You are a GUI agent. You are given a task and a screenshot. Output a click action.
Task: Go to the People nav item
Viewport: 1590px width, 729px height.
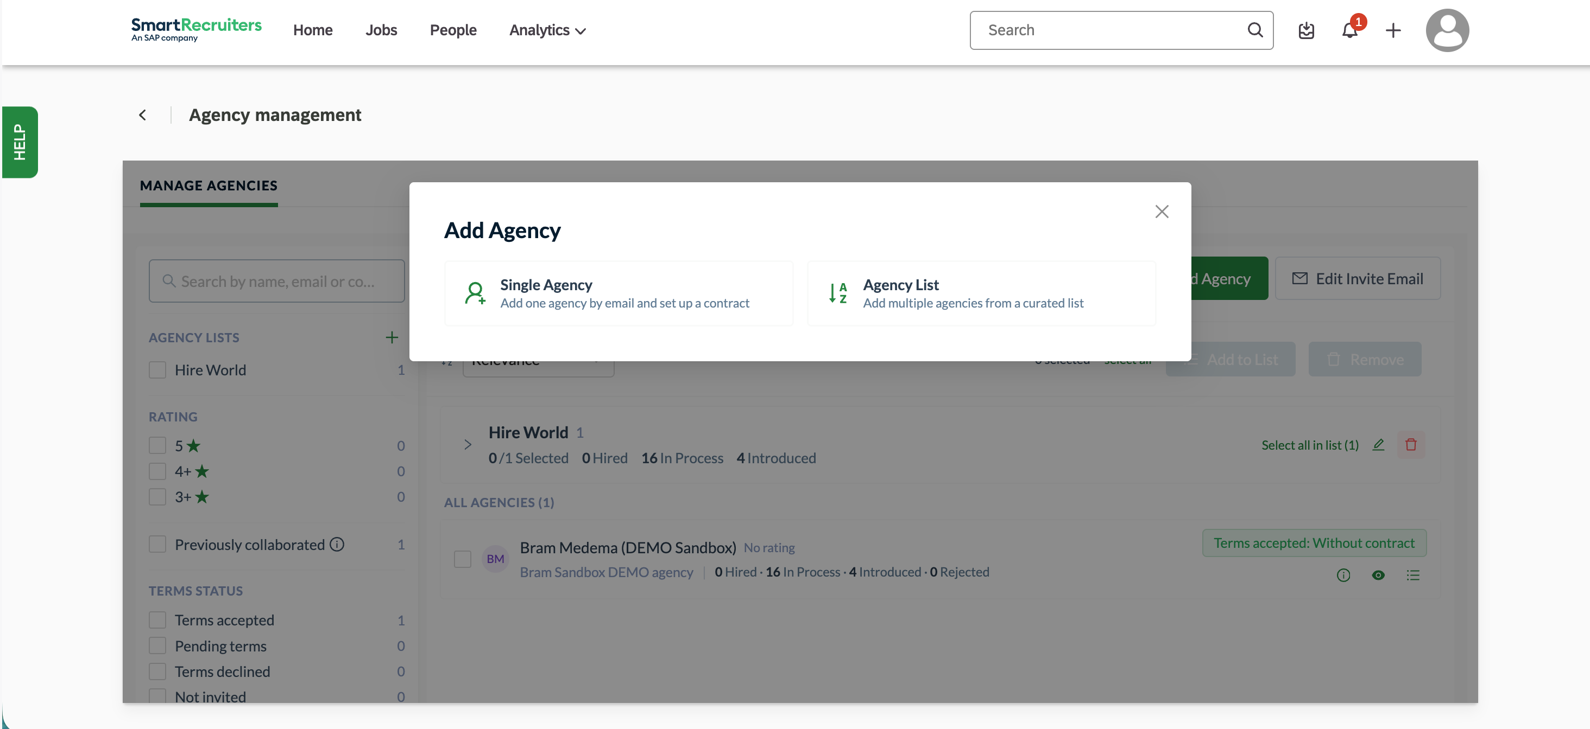coord(453,30)
